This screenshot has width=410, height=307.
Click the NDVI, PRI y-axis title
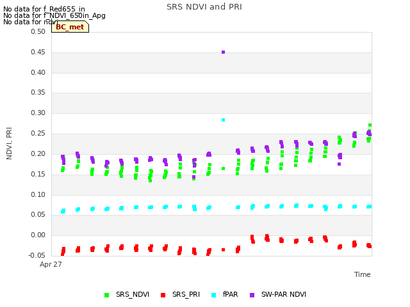[9, 143]
